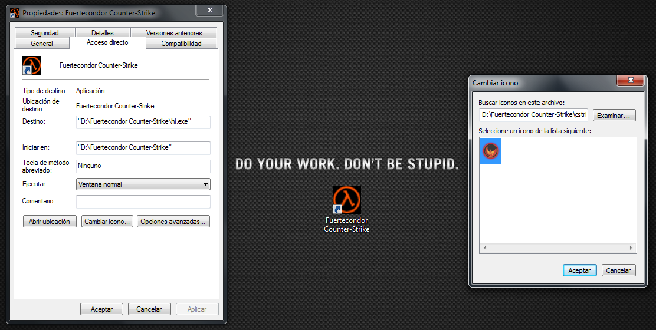This screenshot has width=656, height=330.
Task: Open the Seguridad tab
Action: (x=45, y=32)
